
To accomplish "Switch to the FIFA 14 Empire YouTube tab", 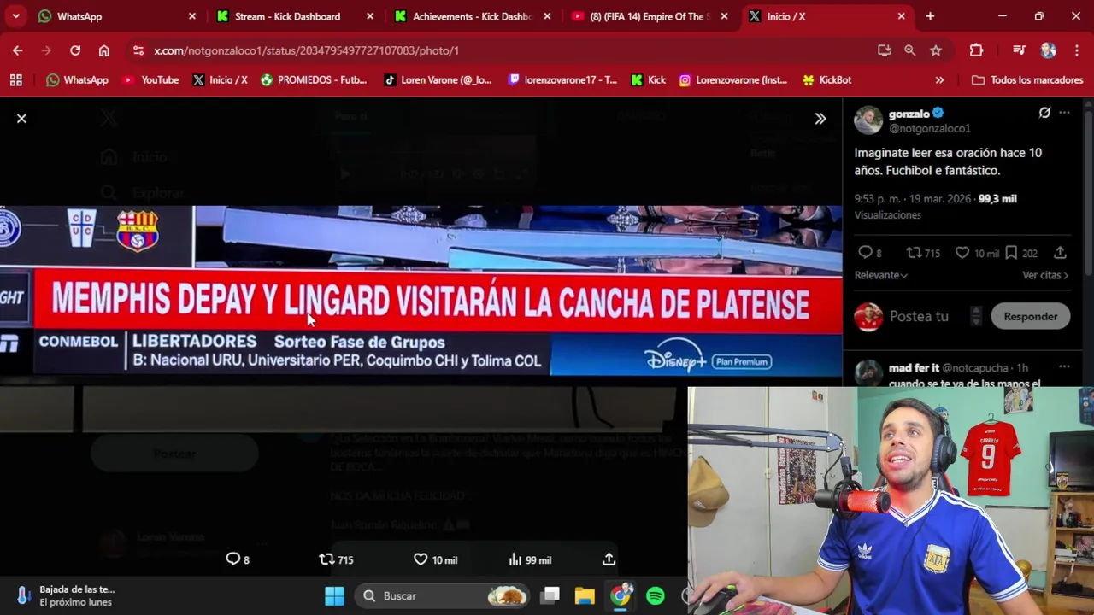I will click(x=650, y=16).
